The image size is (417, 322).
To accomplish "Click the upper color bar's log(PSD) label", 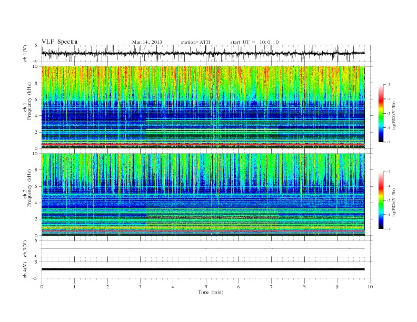I will coord(394,116).
